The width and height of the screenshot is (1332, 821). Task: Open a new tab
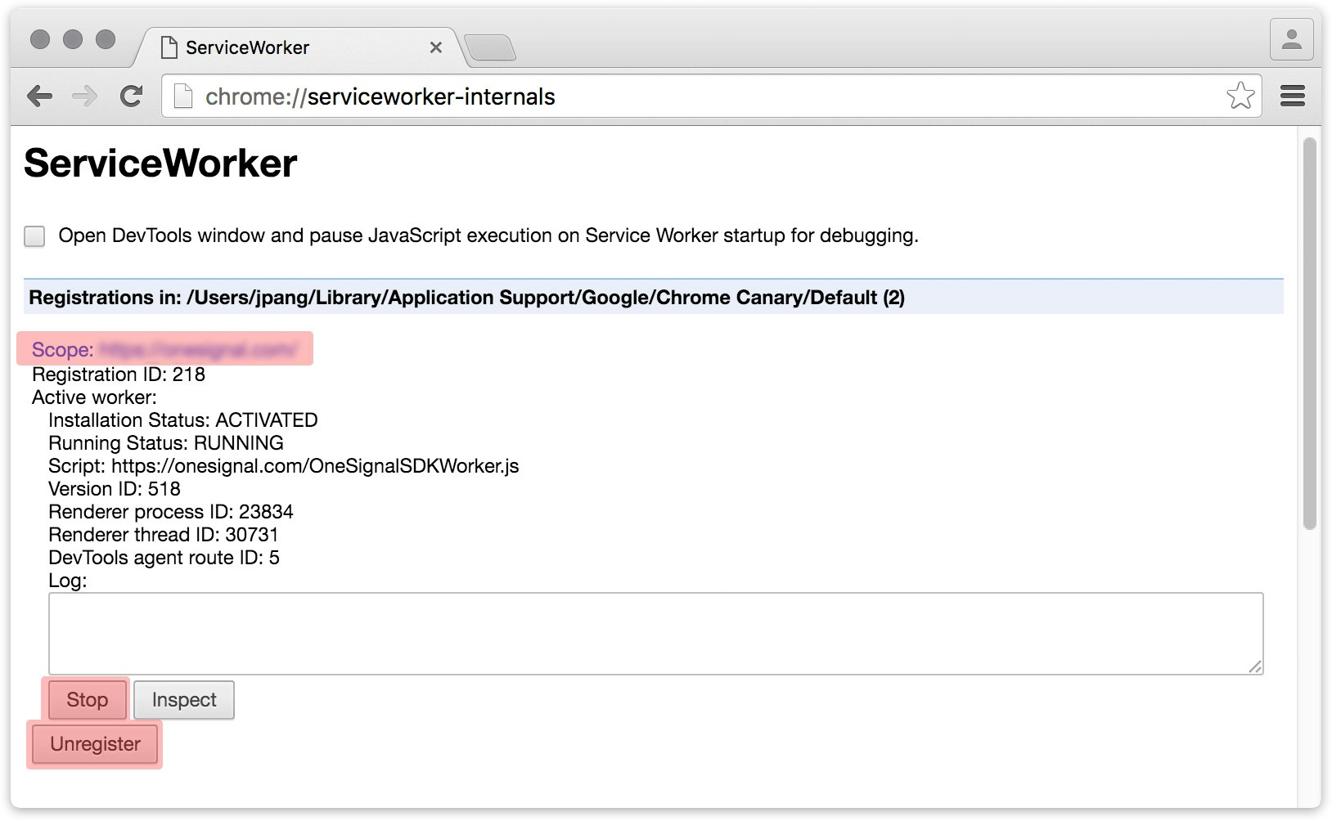point(489,47)
